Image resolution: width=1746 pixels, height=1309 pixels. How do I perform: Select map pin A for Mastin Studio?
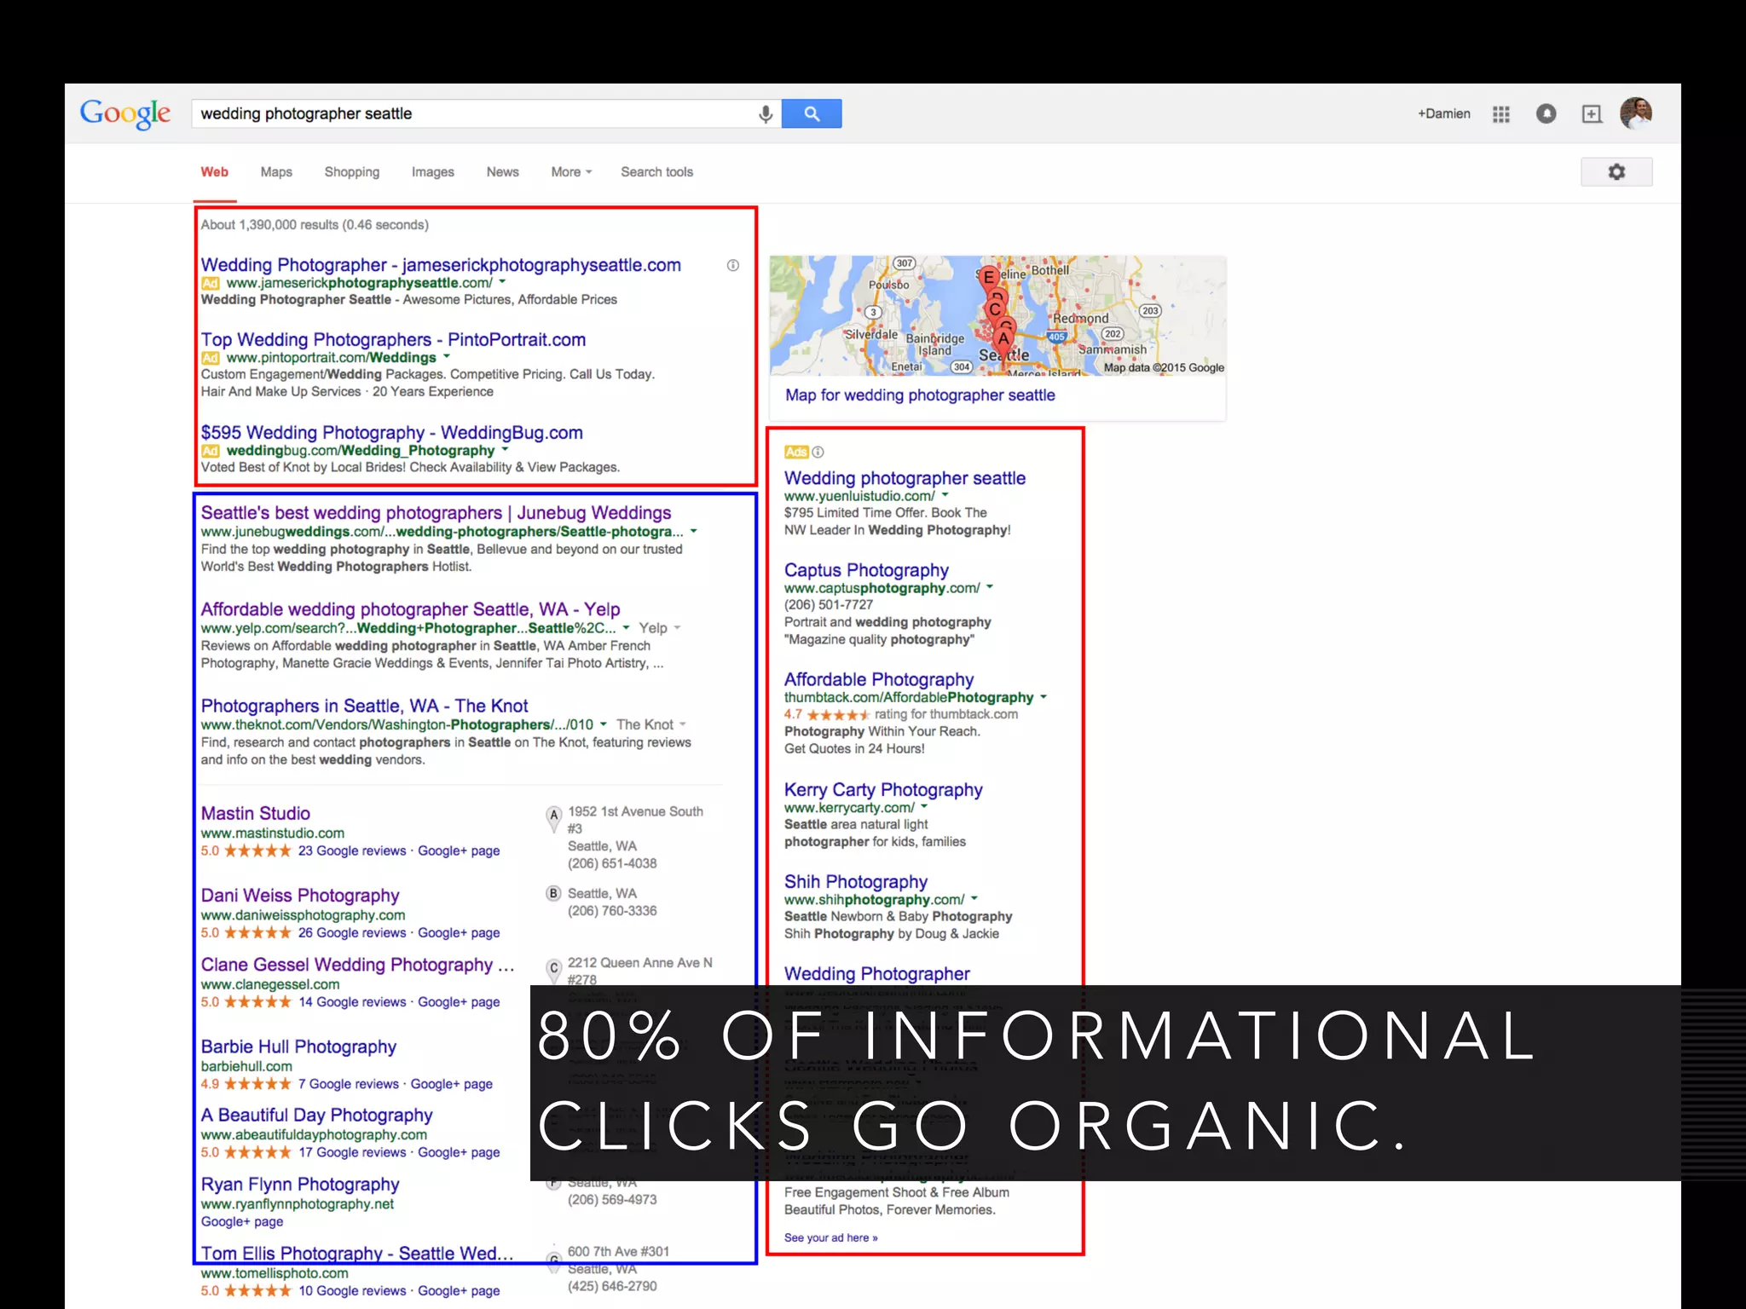(x=554, y=816)
